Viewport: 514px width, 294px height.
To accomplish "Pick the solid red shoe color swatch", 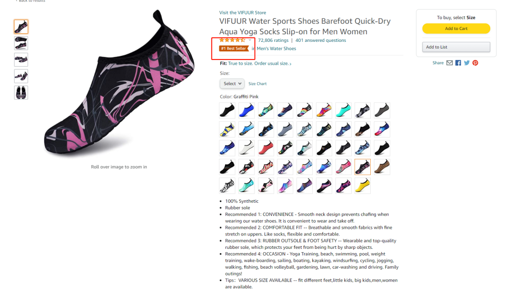I will (266, 148).
